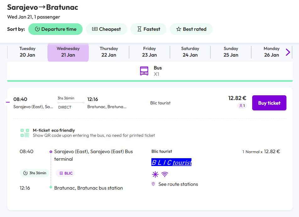Open See route stations link
Screen dimensions: 299x217
(x=178, y=184)
